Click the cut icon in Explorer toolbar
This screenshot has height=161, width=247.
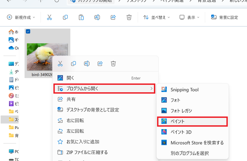[49, 17]
